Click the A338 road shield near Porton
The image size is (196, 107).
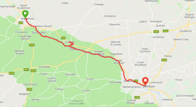164,60
